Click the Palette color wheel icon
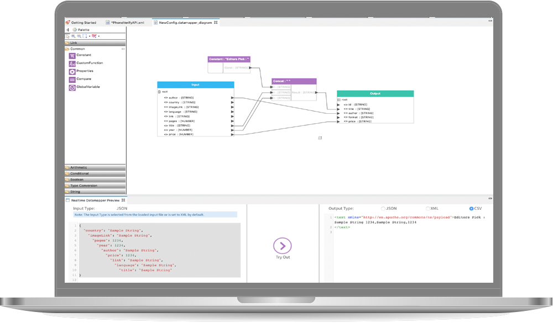 [x=75, y=30]
